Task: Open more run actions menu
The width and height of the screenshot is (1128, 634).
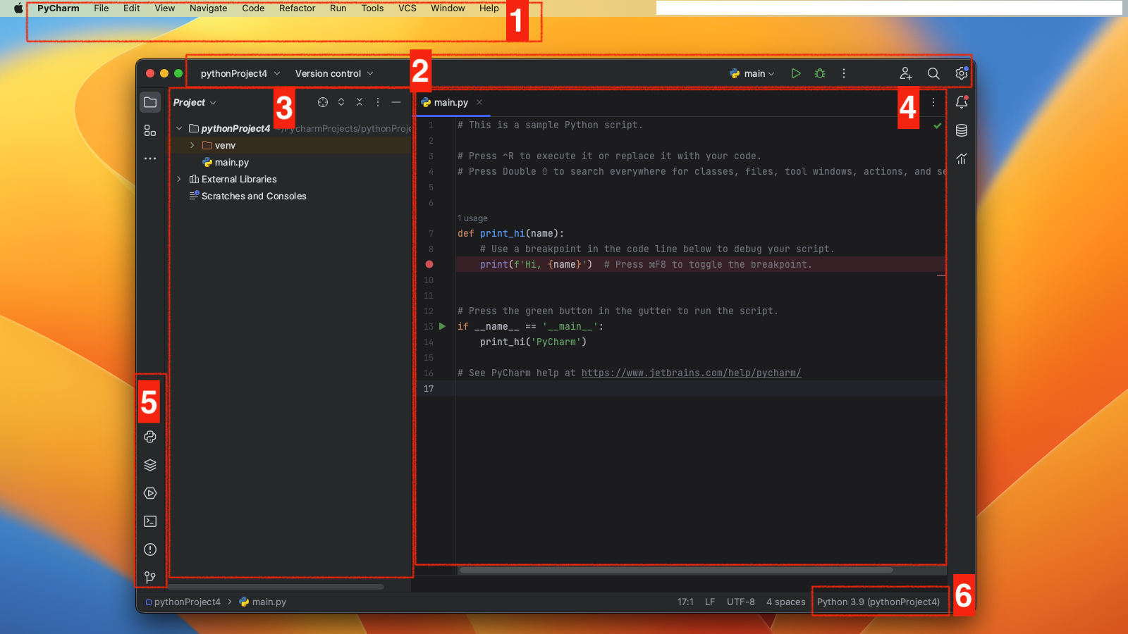Action: coord(844,73)
